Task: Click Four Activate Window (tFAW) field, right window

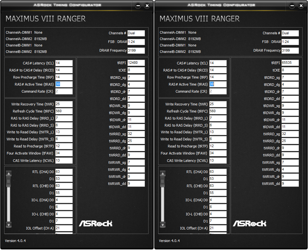Action: point(218,153)
